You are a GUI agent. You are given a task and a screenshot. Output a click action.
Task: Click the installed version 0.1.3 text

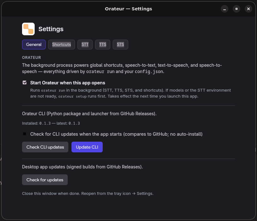pyautogui.click(x=45, y=123)
